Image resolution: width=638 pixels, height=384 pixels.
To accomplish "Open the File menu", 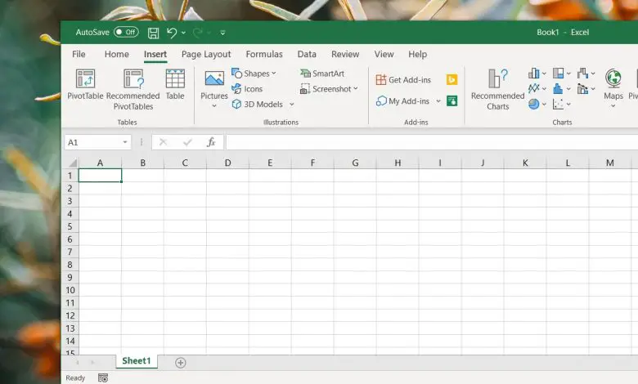I will 79,54.
